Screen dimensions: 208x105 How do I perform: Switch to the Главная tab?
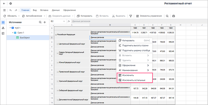(x=25, y=10)
